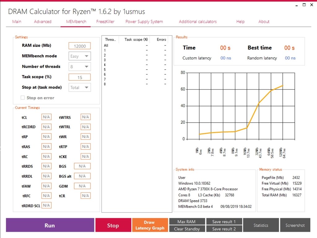The width and height of the screenshot is (317, 238).
Task: Switch to the Main tab
Action: pos(17,22)
